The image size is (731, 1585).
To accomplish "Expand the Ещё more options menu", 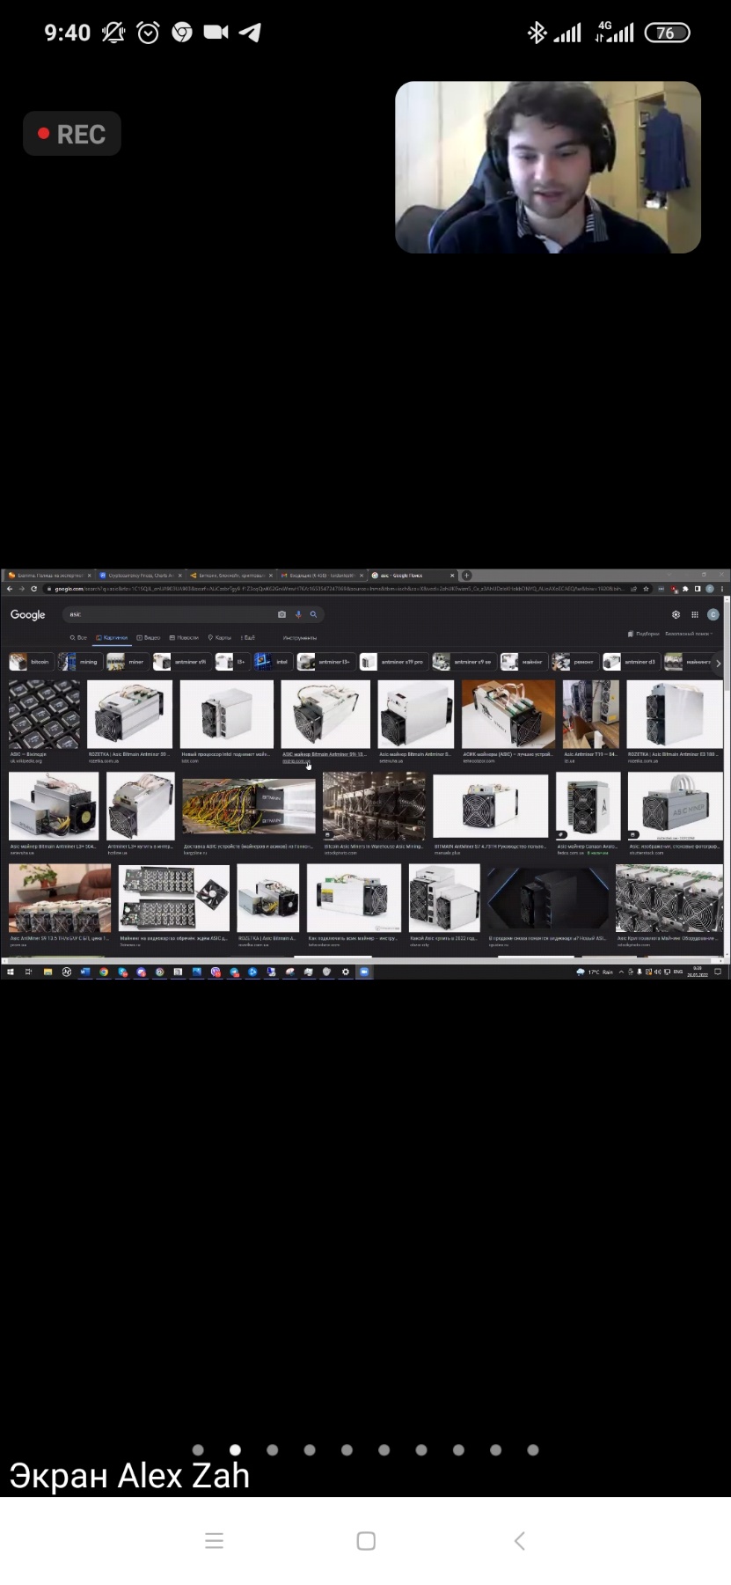I will (248, 637).
